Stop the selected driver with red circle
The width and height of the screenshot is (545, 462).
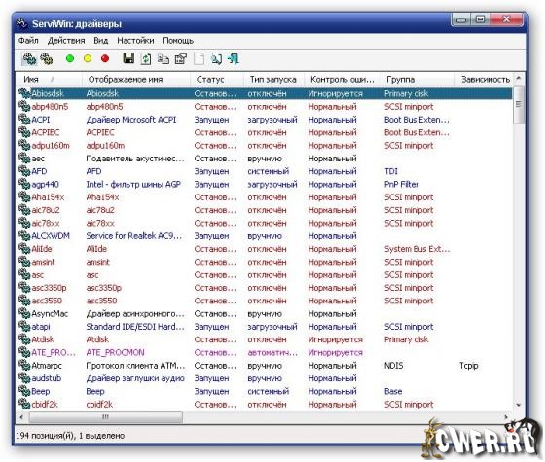105,58
